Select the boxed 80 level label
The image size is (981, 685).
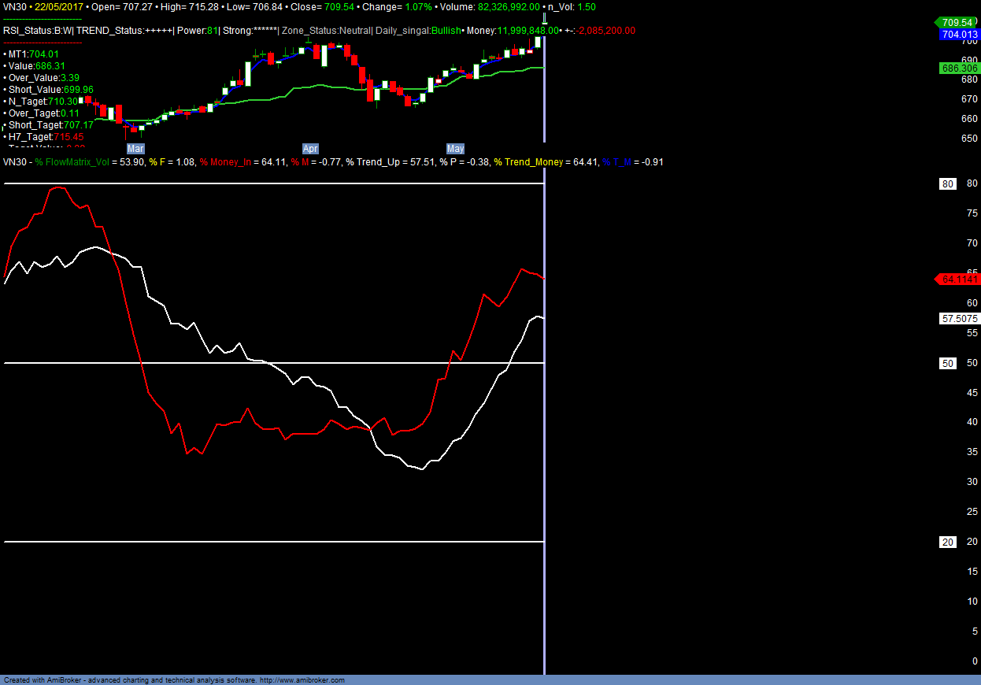[948, 184]
